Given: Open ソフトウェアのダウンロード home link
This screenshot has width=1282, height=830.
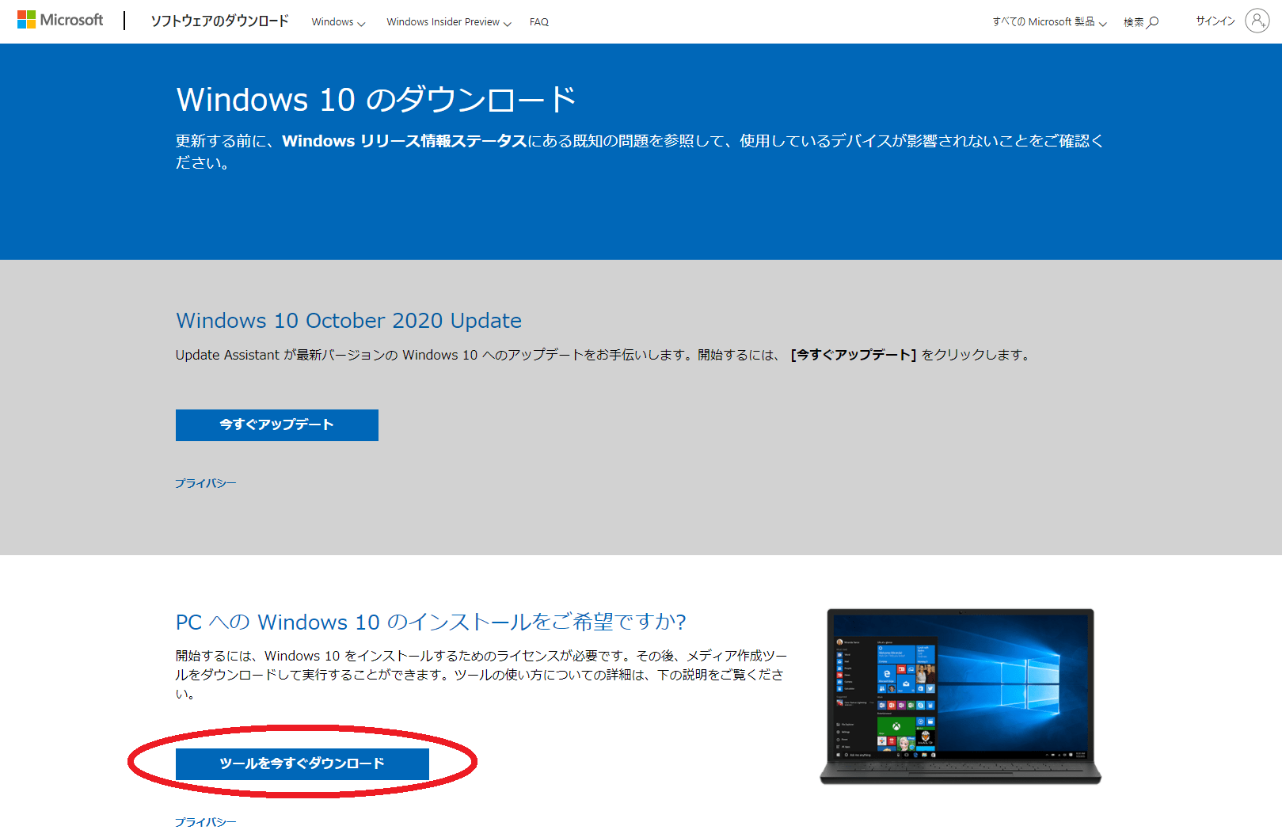Looking at the screenshot, I should (220, 21).
